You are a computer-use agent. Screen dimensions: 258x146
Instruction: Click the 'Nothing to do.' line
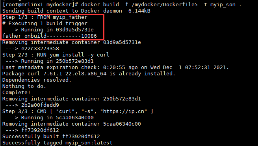point(24,86)
